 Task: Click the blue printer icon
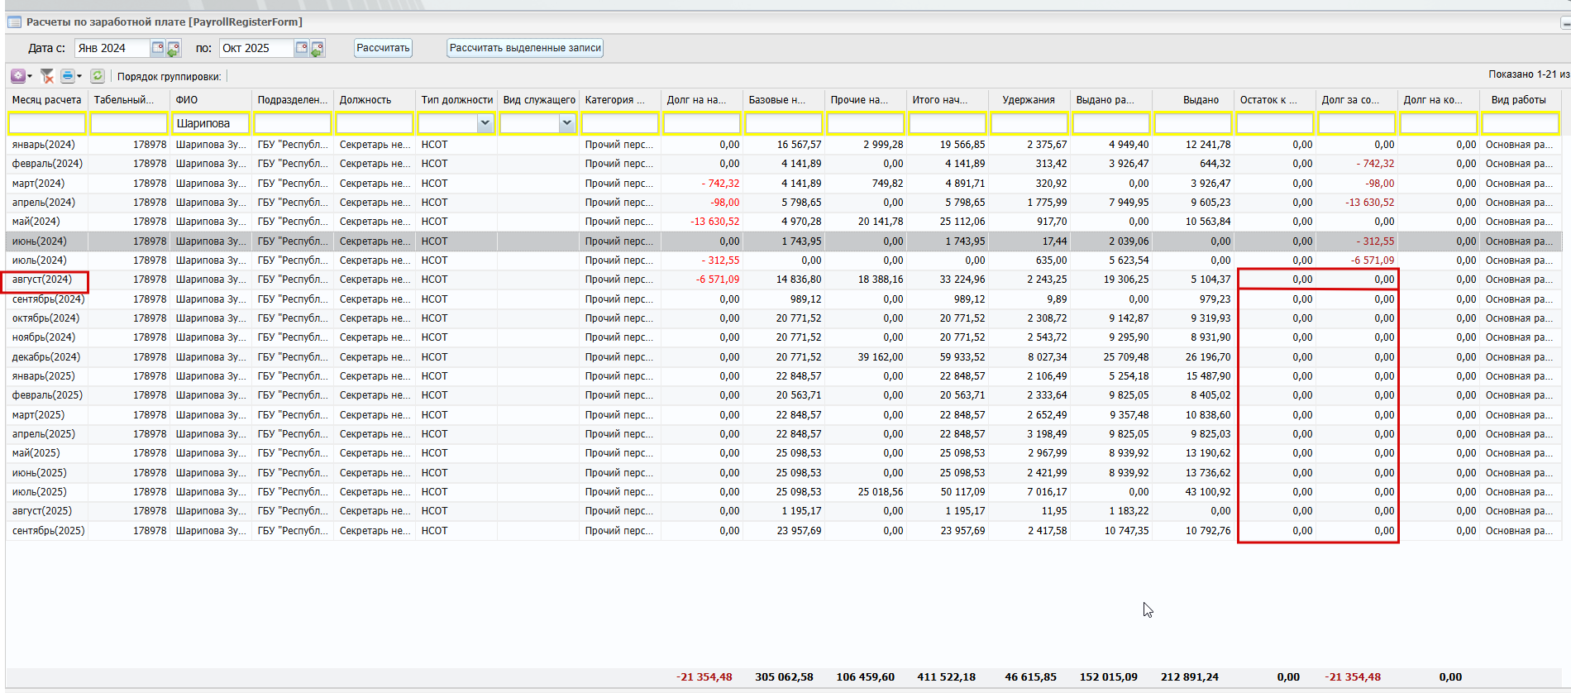(x=68, y=76)
